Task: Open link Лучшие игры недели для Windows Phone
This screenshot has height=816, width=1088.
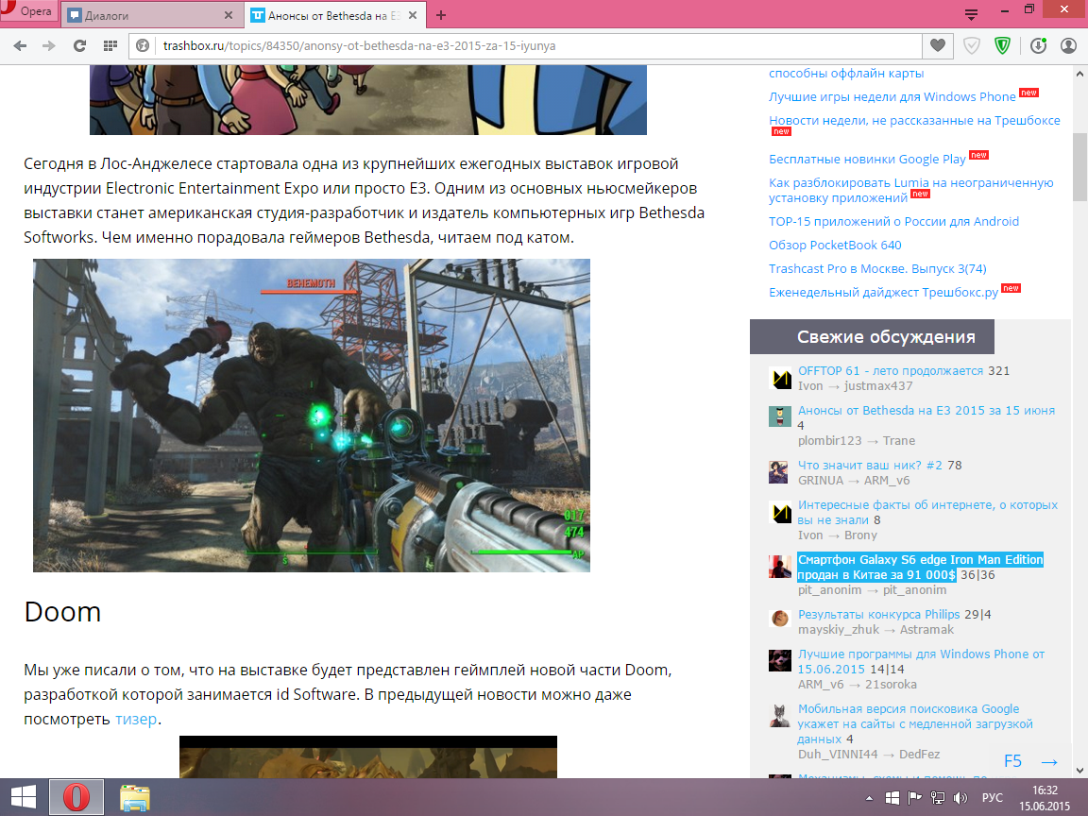Action: click(892, 97)
